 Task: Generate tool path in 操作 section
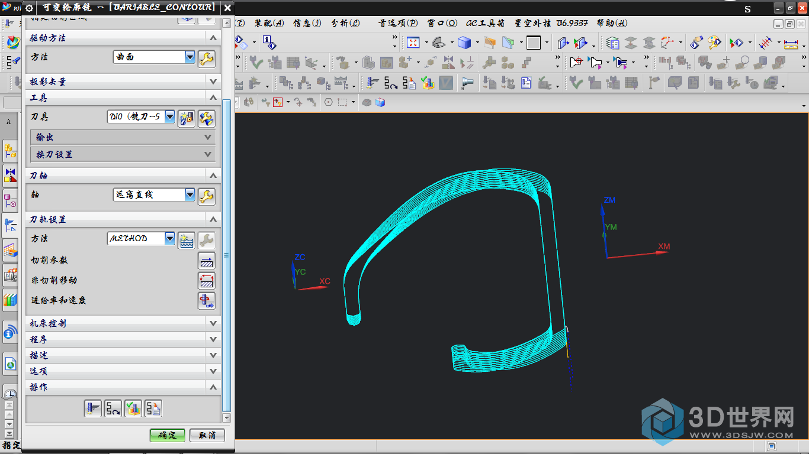click(93, 408)
